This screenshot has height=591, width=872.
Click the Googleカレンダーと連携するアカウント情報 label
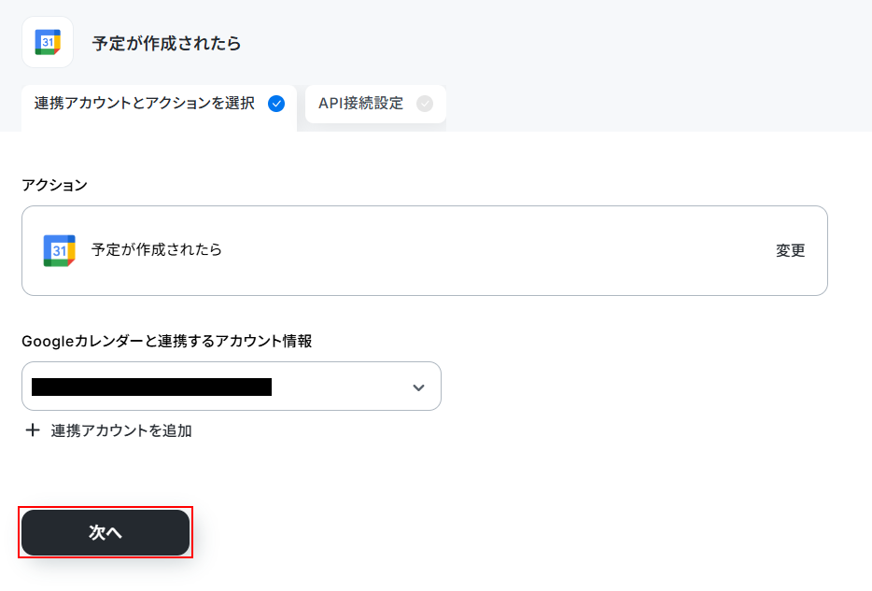[x=167, y=341]
